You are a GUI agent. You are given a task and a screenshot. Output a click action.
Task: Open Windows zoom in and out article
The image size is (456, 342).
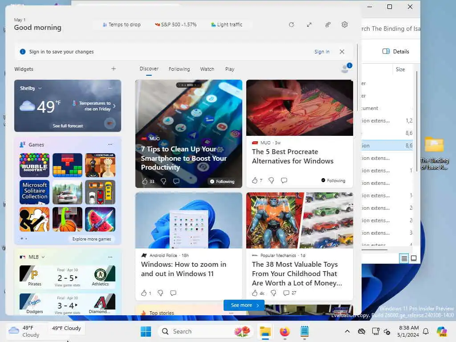[x=183, y=269]
